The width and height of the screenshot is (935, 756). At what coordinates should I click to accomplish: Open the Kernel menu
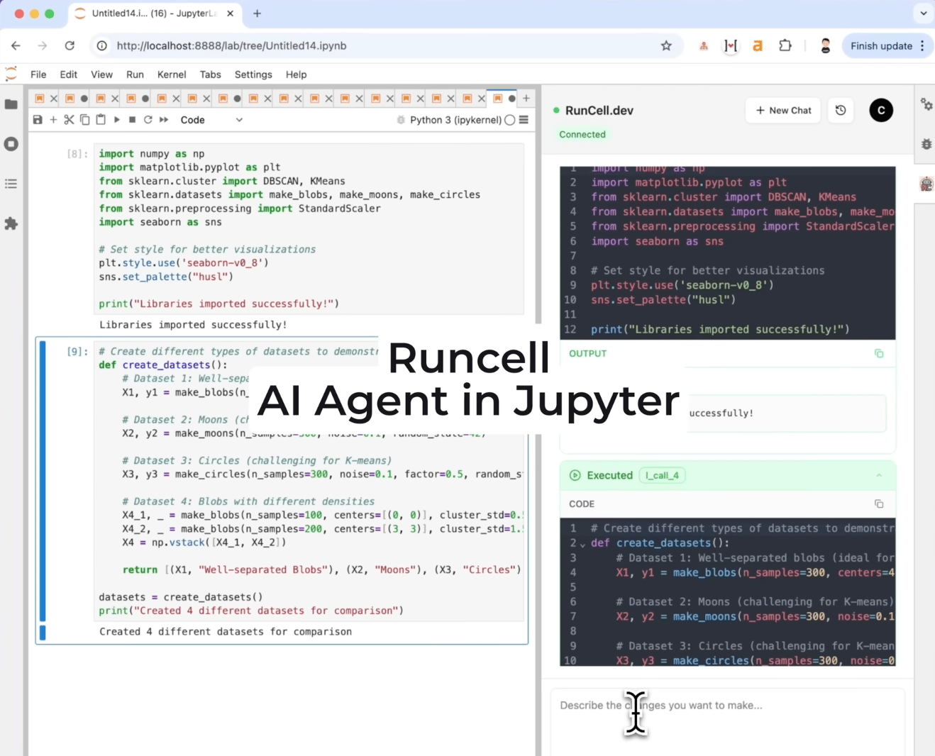(x=172, y=74)
